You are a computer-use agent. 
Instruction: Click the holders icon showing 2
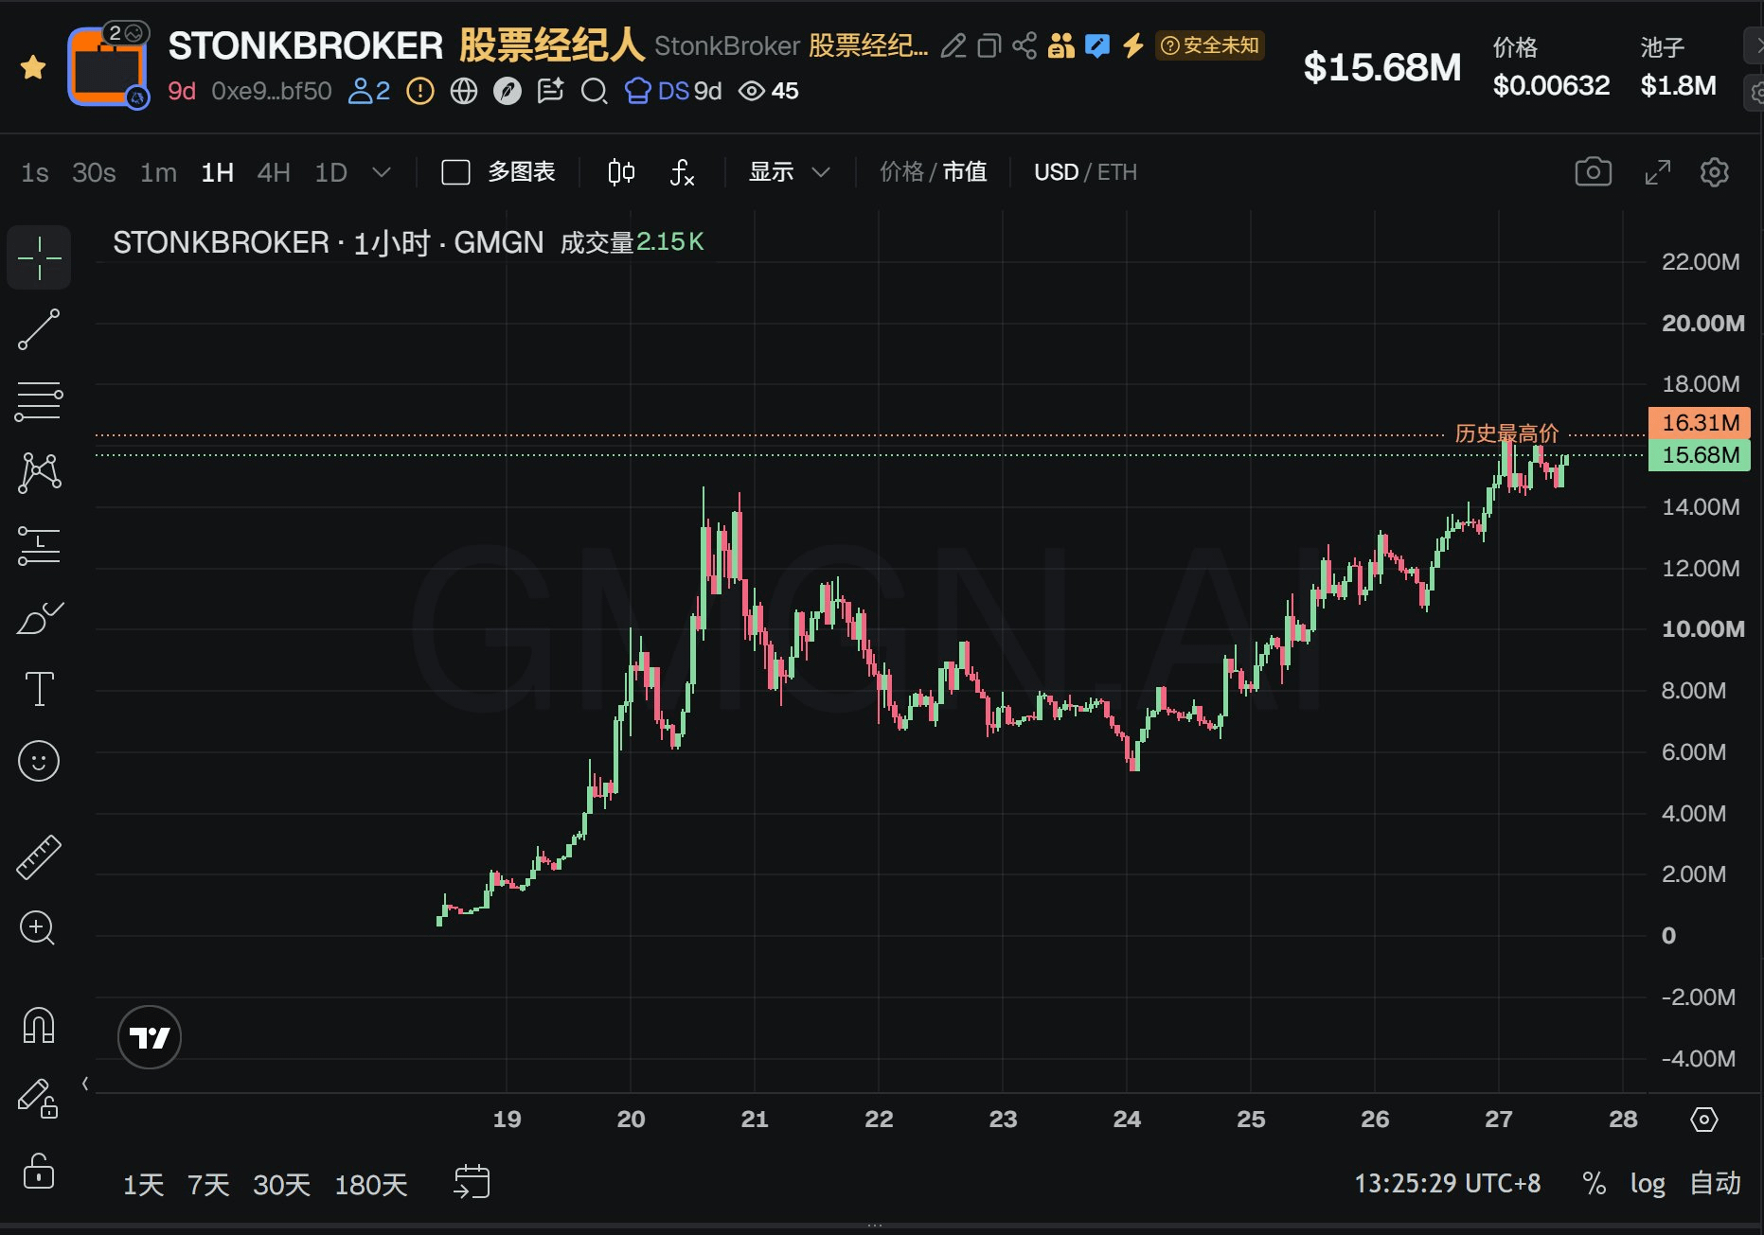click(370, 91)
